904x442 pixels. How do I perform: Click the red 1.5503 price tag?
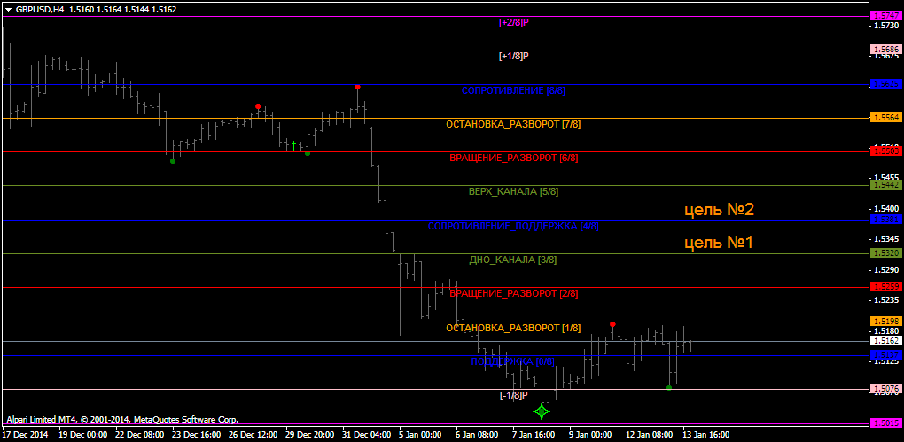(x=885, y=151)
